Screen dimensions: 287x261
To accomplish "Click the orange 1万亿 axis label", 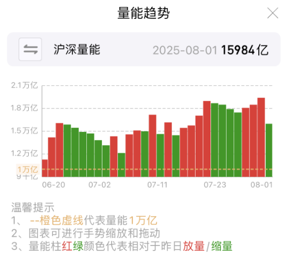I will (28, 169).
